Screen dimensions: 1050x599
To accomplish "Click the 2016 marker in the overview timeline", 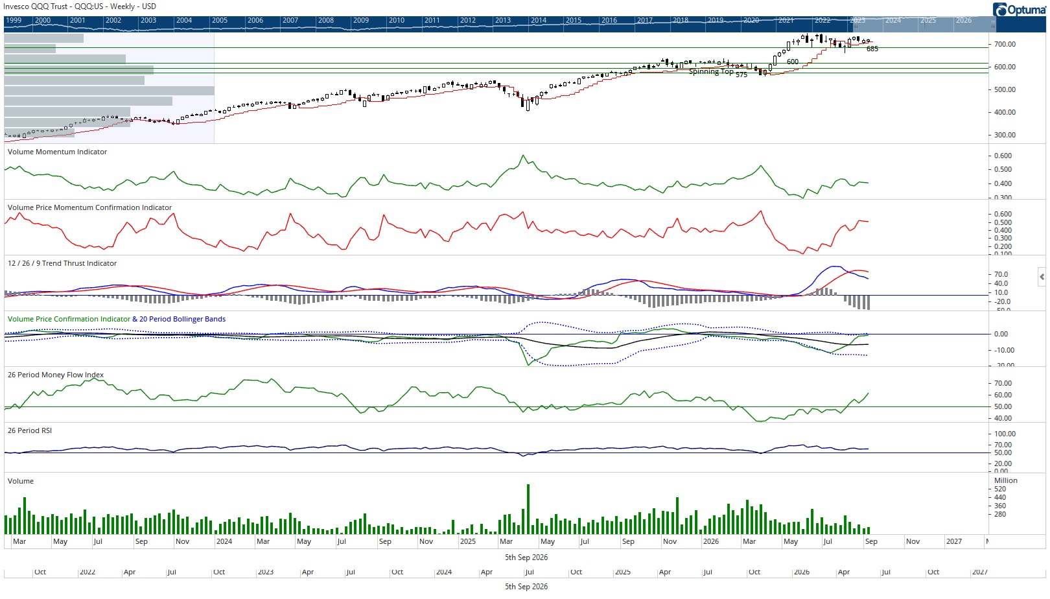I will click(609, 20).
